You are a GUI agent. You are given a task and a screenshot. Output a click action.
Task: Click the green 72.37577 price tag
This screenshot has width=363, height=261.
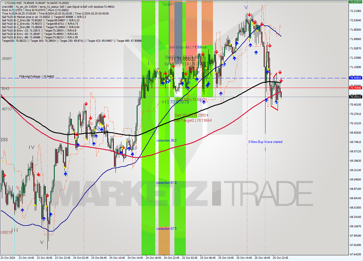[x=356, y=2]
